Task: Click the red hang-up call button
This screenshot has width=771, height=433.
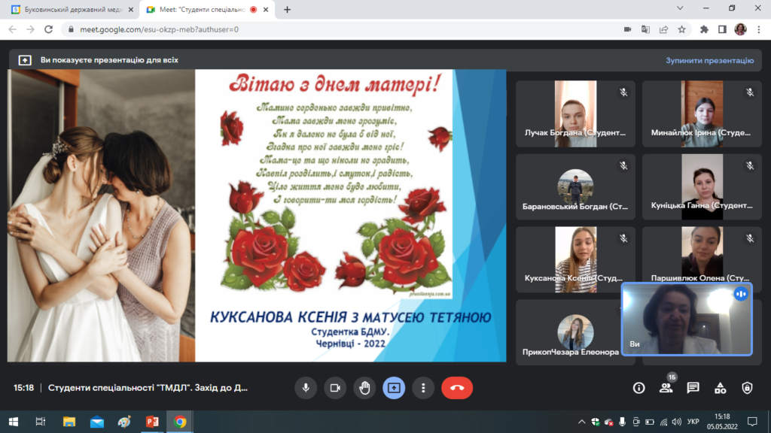Action: [x=456, y=388]
